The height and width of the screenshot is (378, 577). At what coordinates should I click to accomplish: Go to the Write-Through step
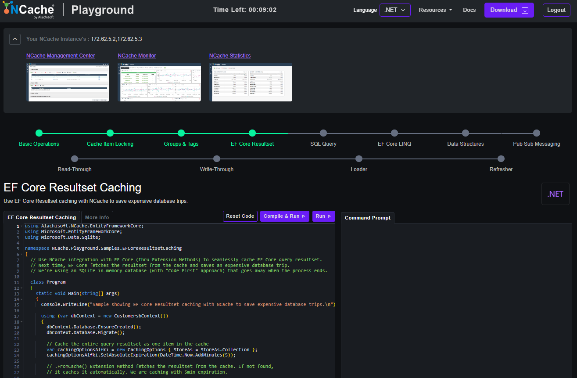[x=217, y=158]
